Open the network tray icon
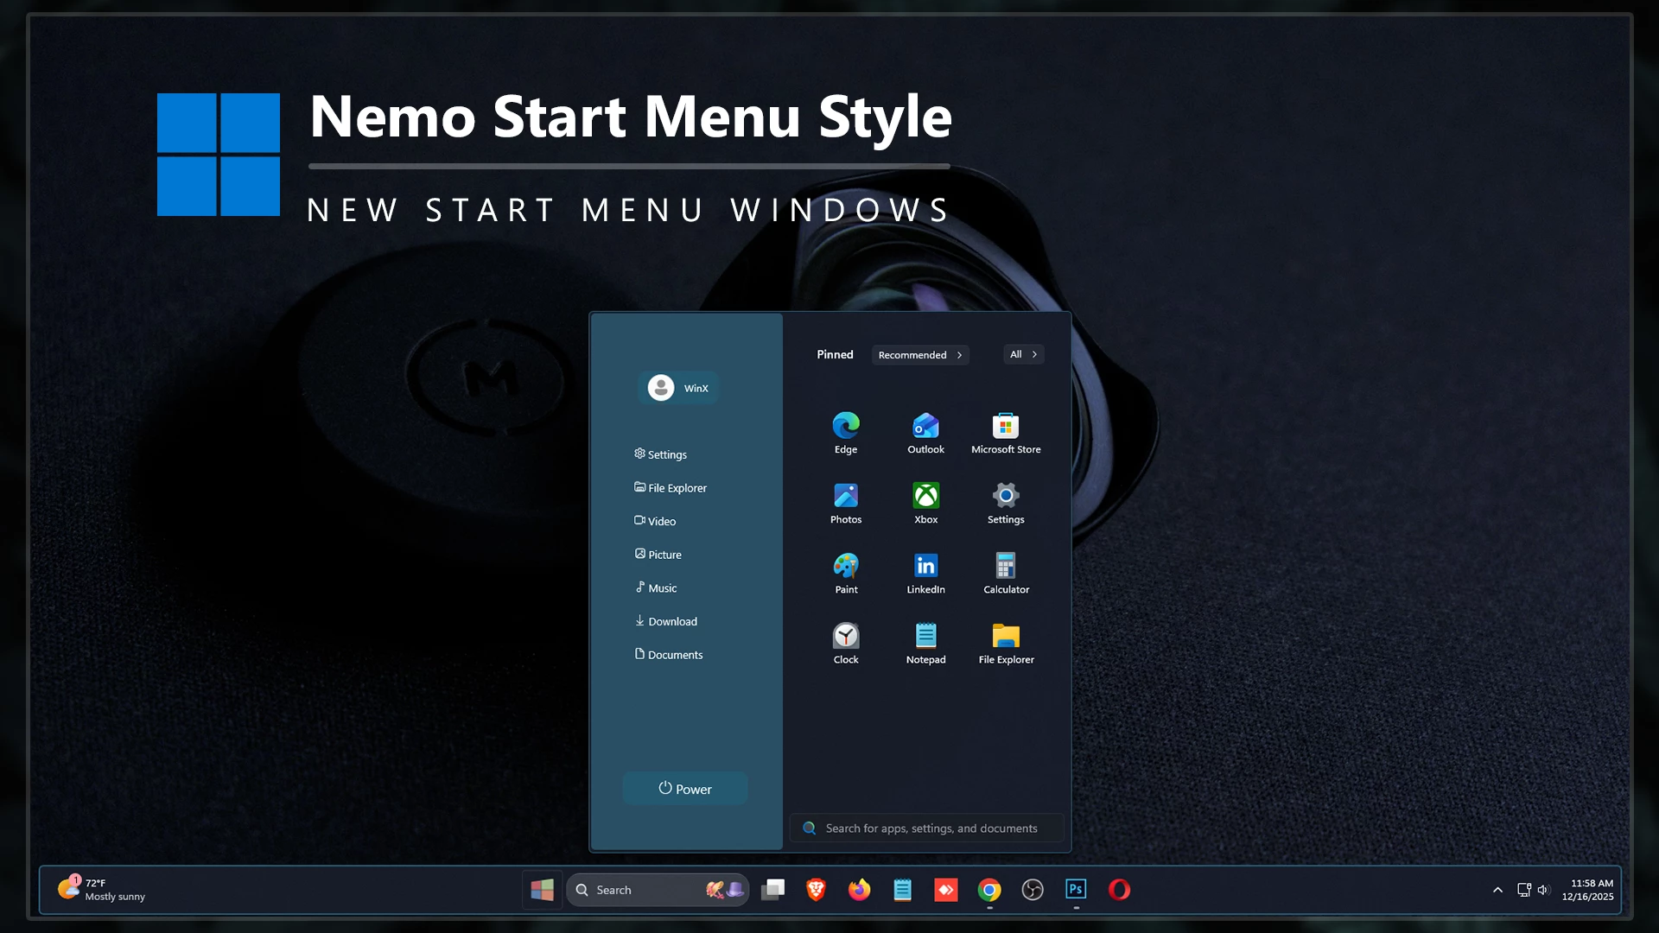Viewport: 1659px width, 933px height. (x=1524, y=890)
